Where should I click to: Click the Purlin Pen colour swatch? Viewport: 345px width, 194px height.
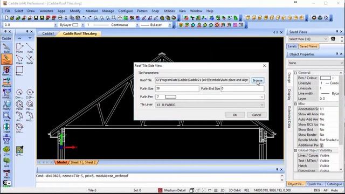point(170,97)
